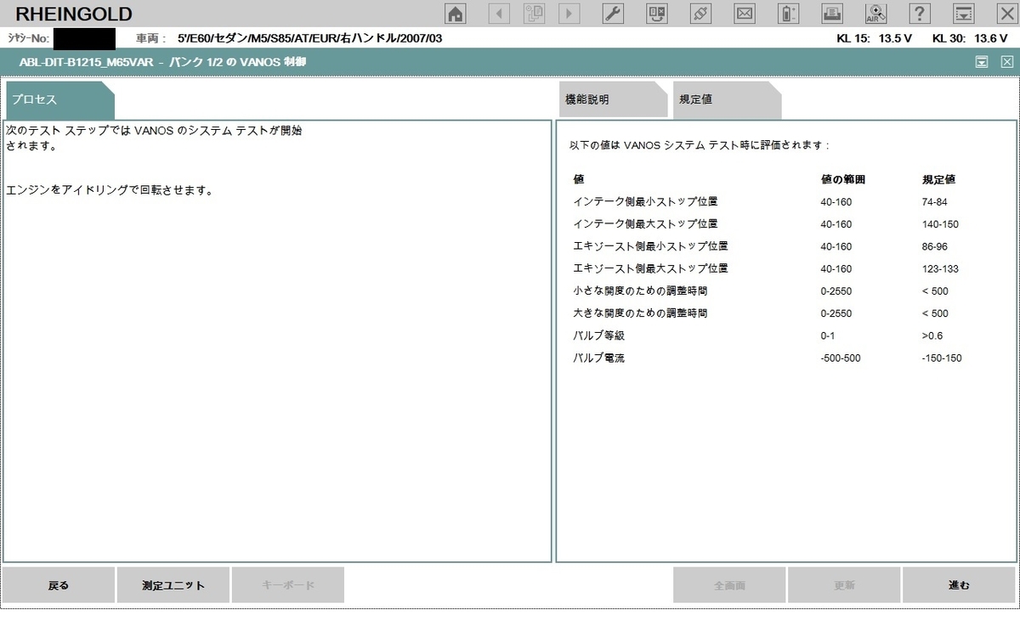Open the connection manager plug icon

coord(700,13)
